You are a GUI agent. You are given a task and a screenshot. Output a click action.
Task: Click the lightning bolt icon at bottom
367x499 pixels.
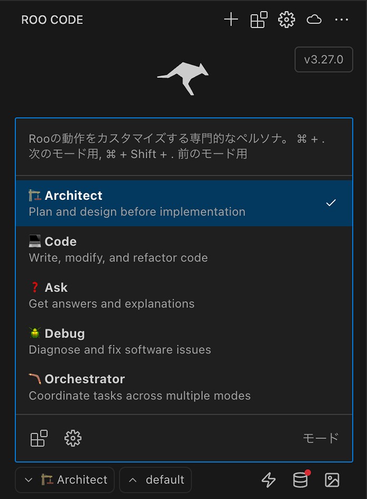(269, 480)
